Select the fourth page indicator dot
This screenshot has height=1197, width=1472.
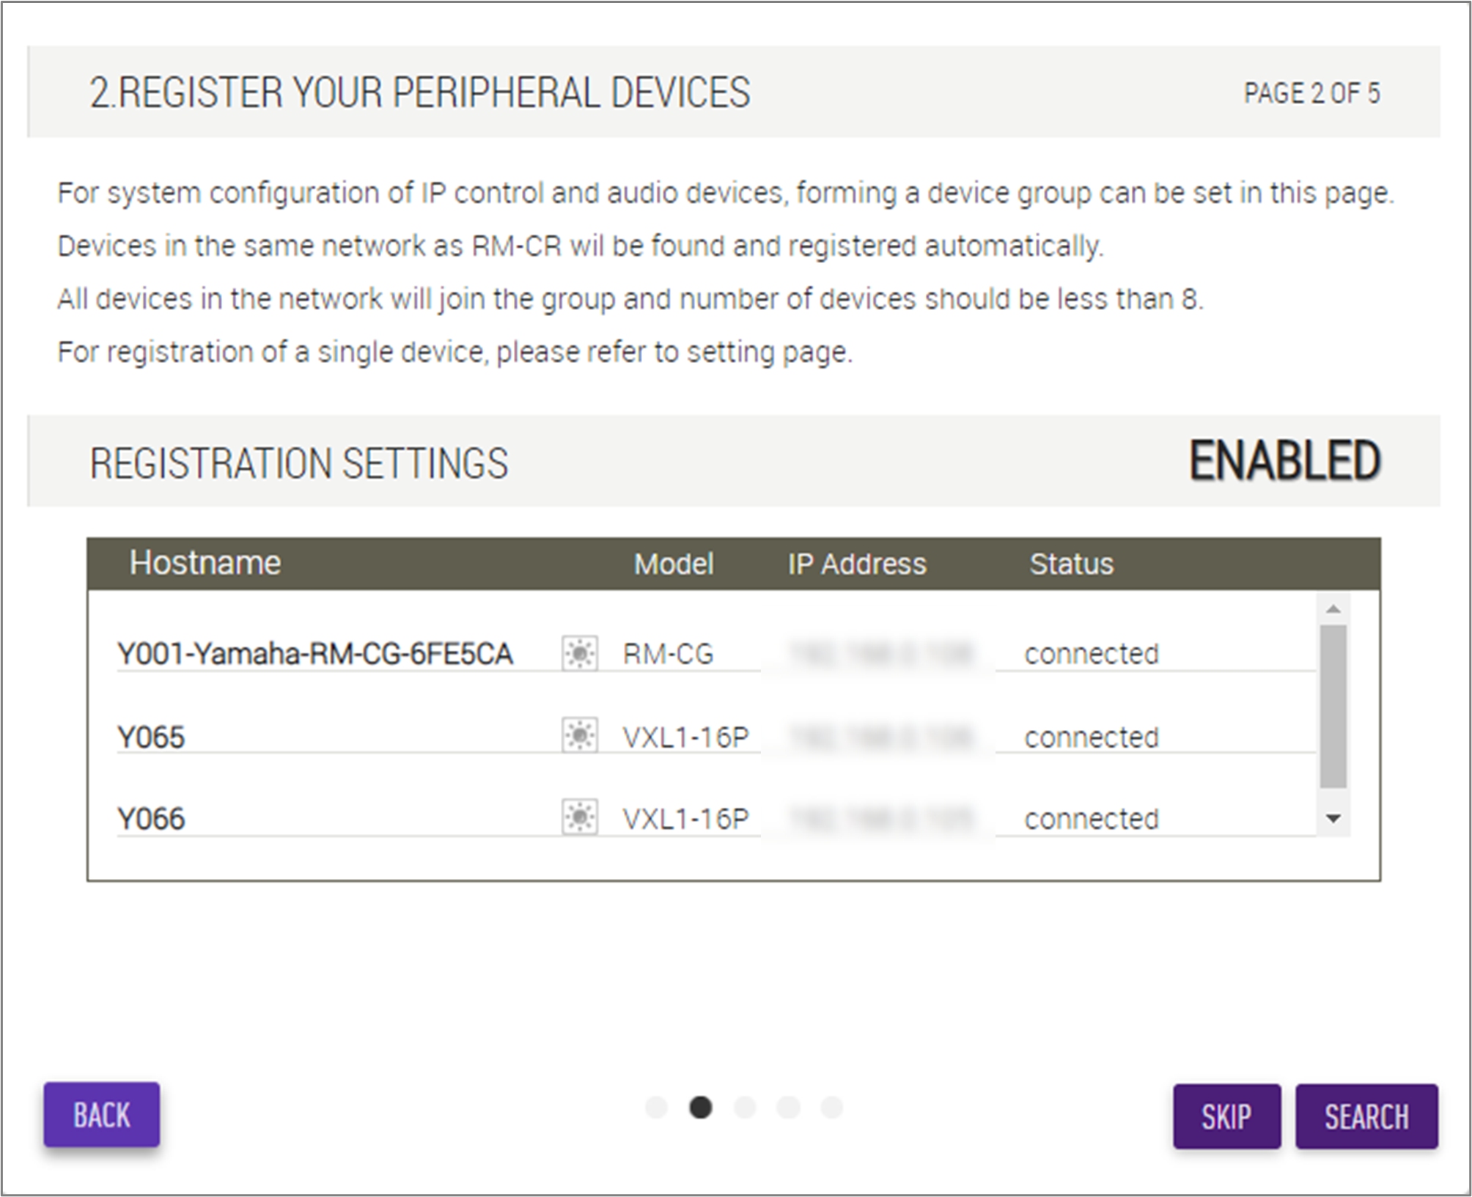pyautogui.click(x=788, y=1107)
